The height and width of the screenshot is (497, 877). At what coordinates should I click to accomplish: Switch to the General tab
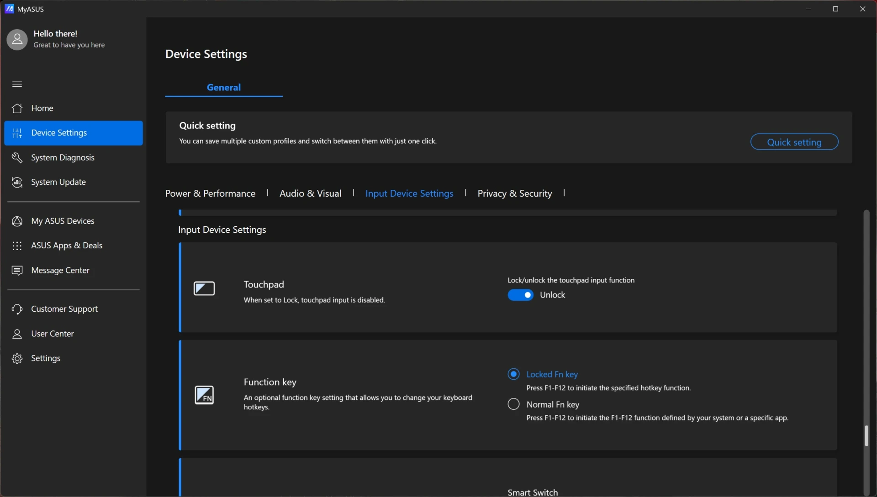point(223,87)
